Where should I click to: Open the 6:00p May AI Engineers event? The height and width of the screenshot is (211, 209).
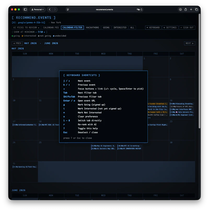point(103,146)
